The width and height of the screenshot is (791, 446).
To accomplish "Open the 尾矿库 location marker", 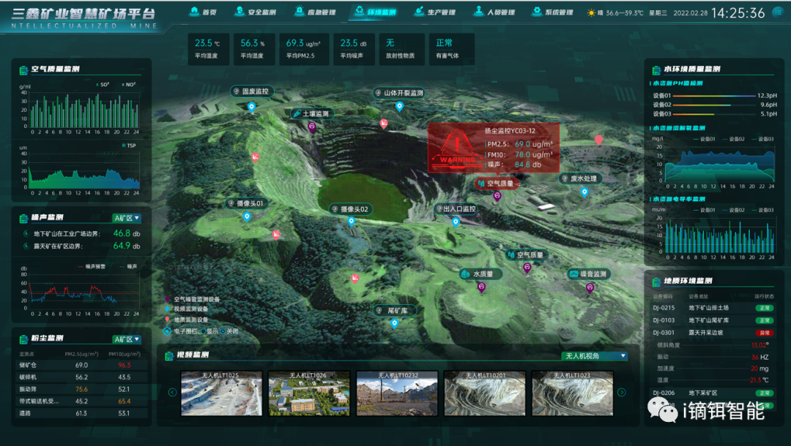I will coord(395,323).
